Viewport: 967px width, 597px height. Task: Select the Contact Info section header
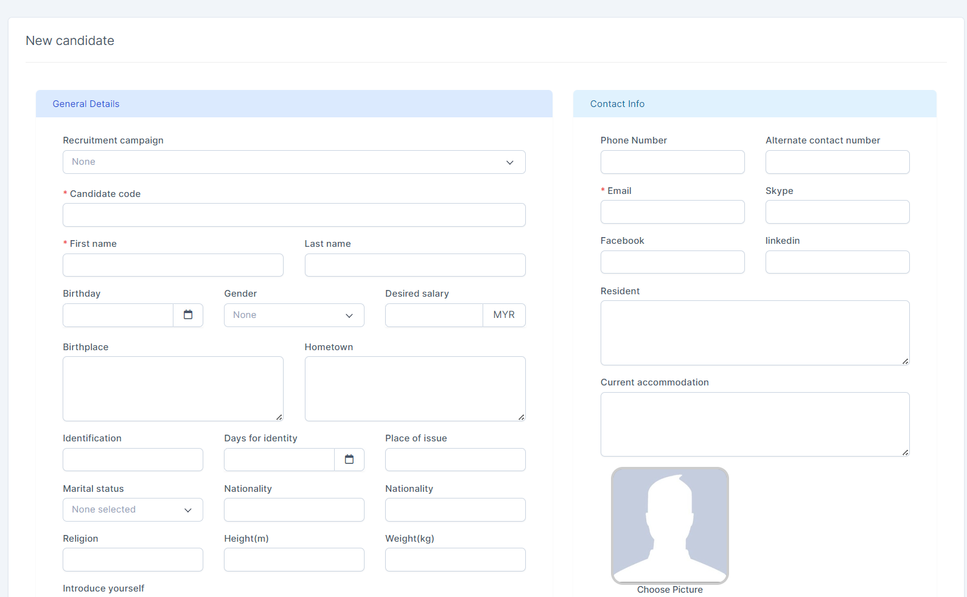point(617,104)
